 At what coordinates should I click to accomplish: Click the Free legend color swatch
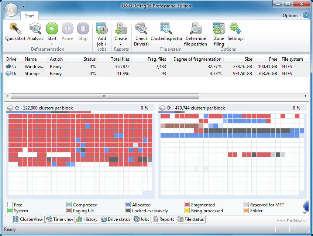[x=10, y=205]
